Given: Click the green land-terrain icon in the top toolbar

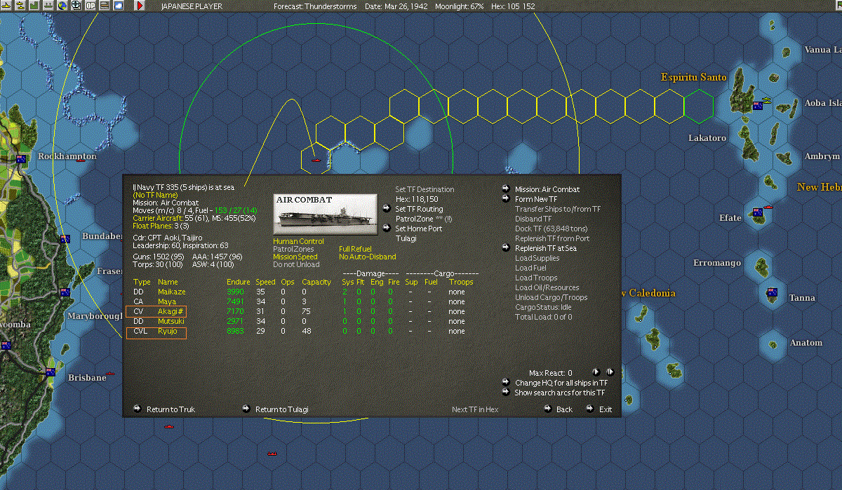Looking at the screenshot, I should (x=34, y=6).
